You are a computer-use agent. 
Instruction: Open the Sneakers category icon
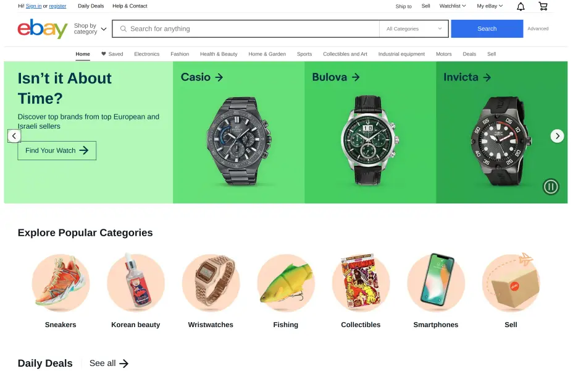(x=61, y=283)
